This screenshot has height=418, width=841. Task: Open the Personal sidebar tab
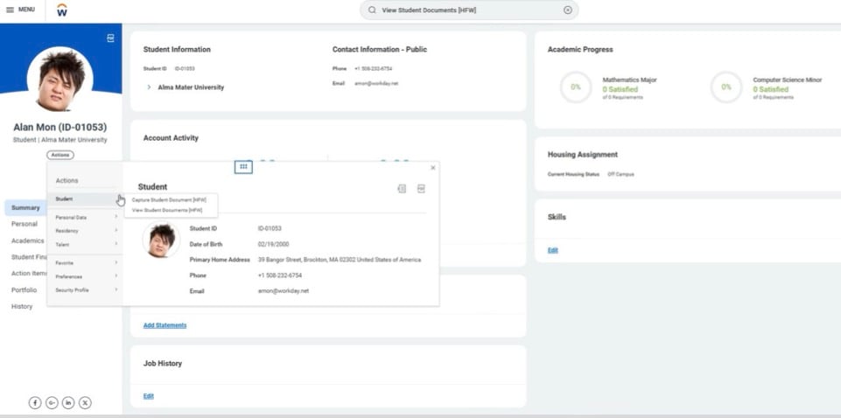click(x=25, y=224)
